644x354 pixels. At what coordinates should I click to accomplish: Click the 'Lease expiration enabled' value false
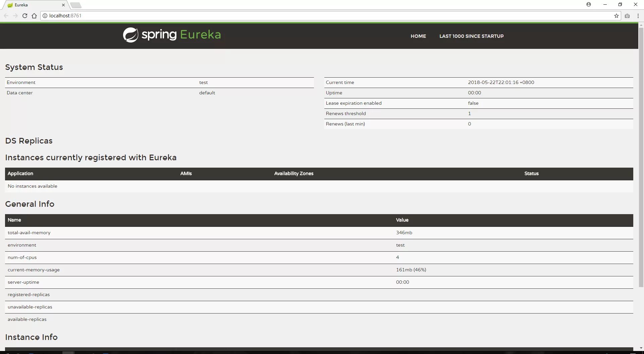pos(473,103)
